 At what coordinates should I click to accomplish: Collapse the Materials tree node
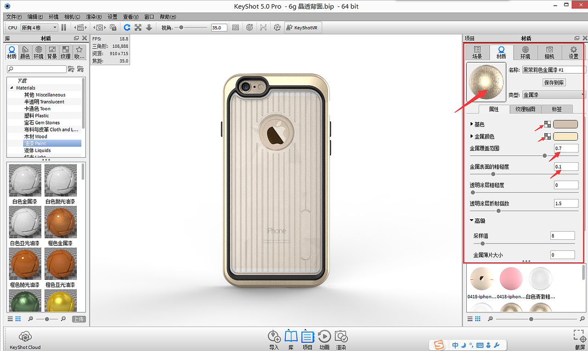[11, 88]
